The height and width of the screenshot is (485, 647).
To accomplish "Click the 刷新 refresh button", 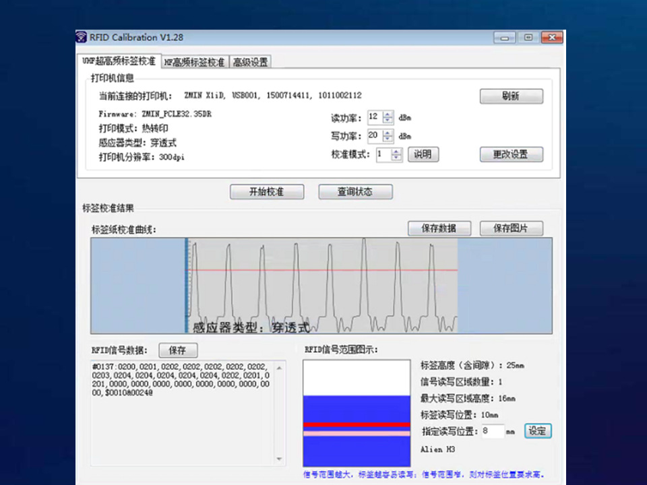I will pyautogui.click(x=512, y=96).
